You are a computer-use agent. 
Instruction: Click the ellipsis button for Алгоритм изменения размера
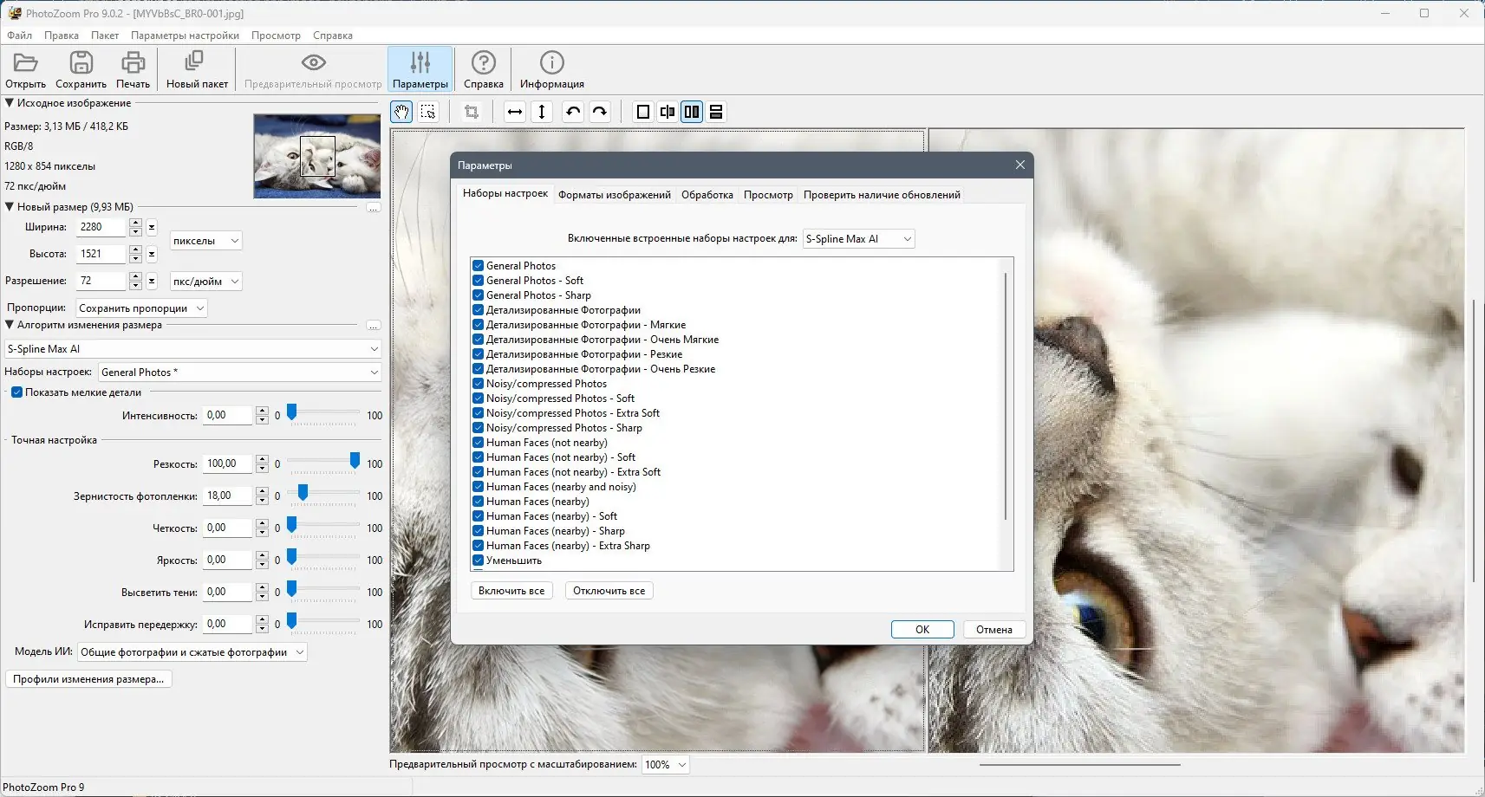374,326
